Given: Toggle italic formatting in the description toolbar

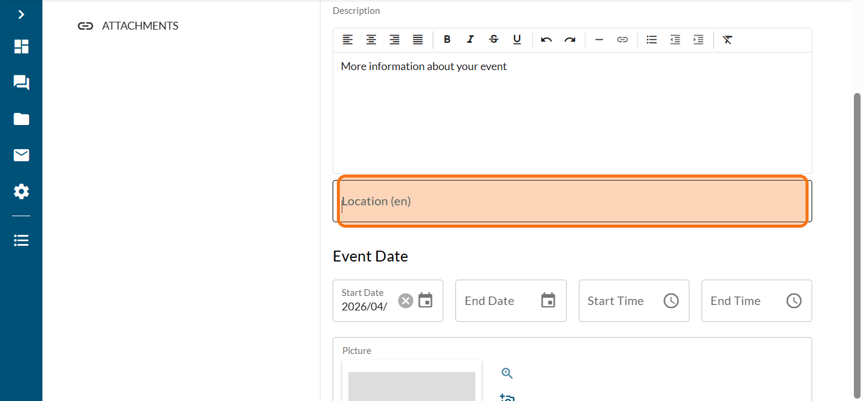Looking at the screenshot, I should [x=471, y=40].
